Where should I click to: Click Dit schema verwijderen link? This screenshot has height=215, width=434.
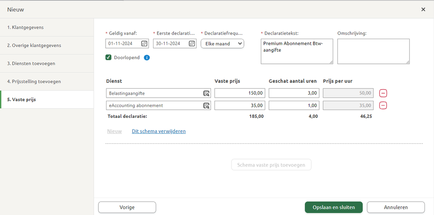pyautogui.click(x=159, y=131)
